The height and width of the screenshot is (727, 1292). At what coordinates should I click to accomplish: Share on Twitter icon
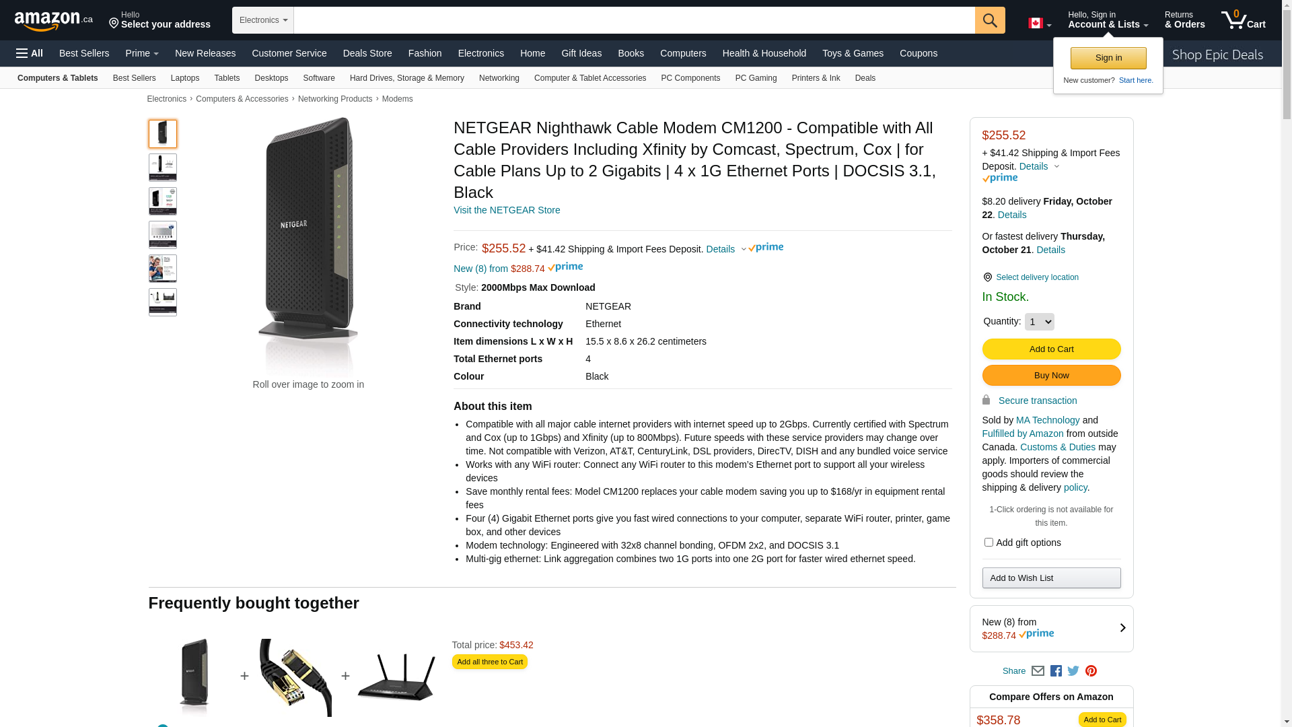pyautogui.click(x=1073, y=671)
